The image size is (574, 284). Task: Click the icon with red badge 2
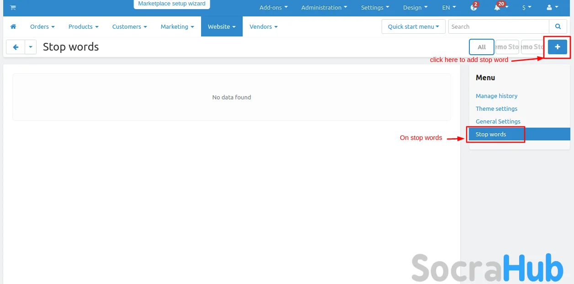[x=473, y=8]
